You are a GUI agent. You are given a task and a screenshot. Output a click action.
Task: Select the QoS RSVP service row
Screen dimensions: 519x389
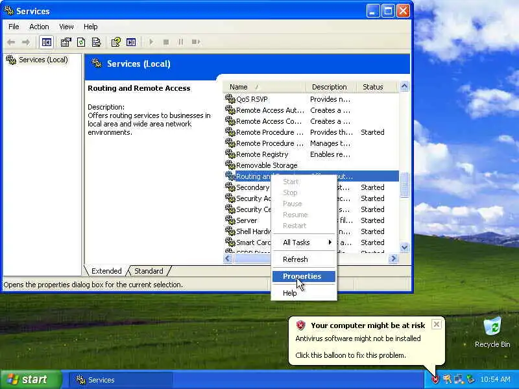click(311, 99)
